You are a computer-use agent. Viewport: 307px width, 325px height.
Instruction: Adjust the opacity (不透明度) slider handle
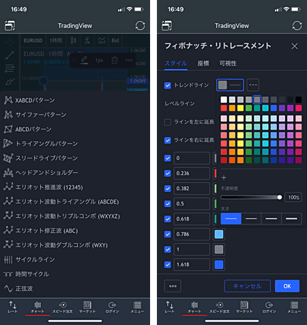click(280, 197)
